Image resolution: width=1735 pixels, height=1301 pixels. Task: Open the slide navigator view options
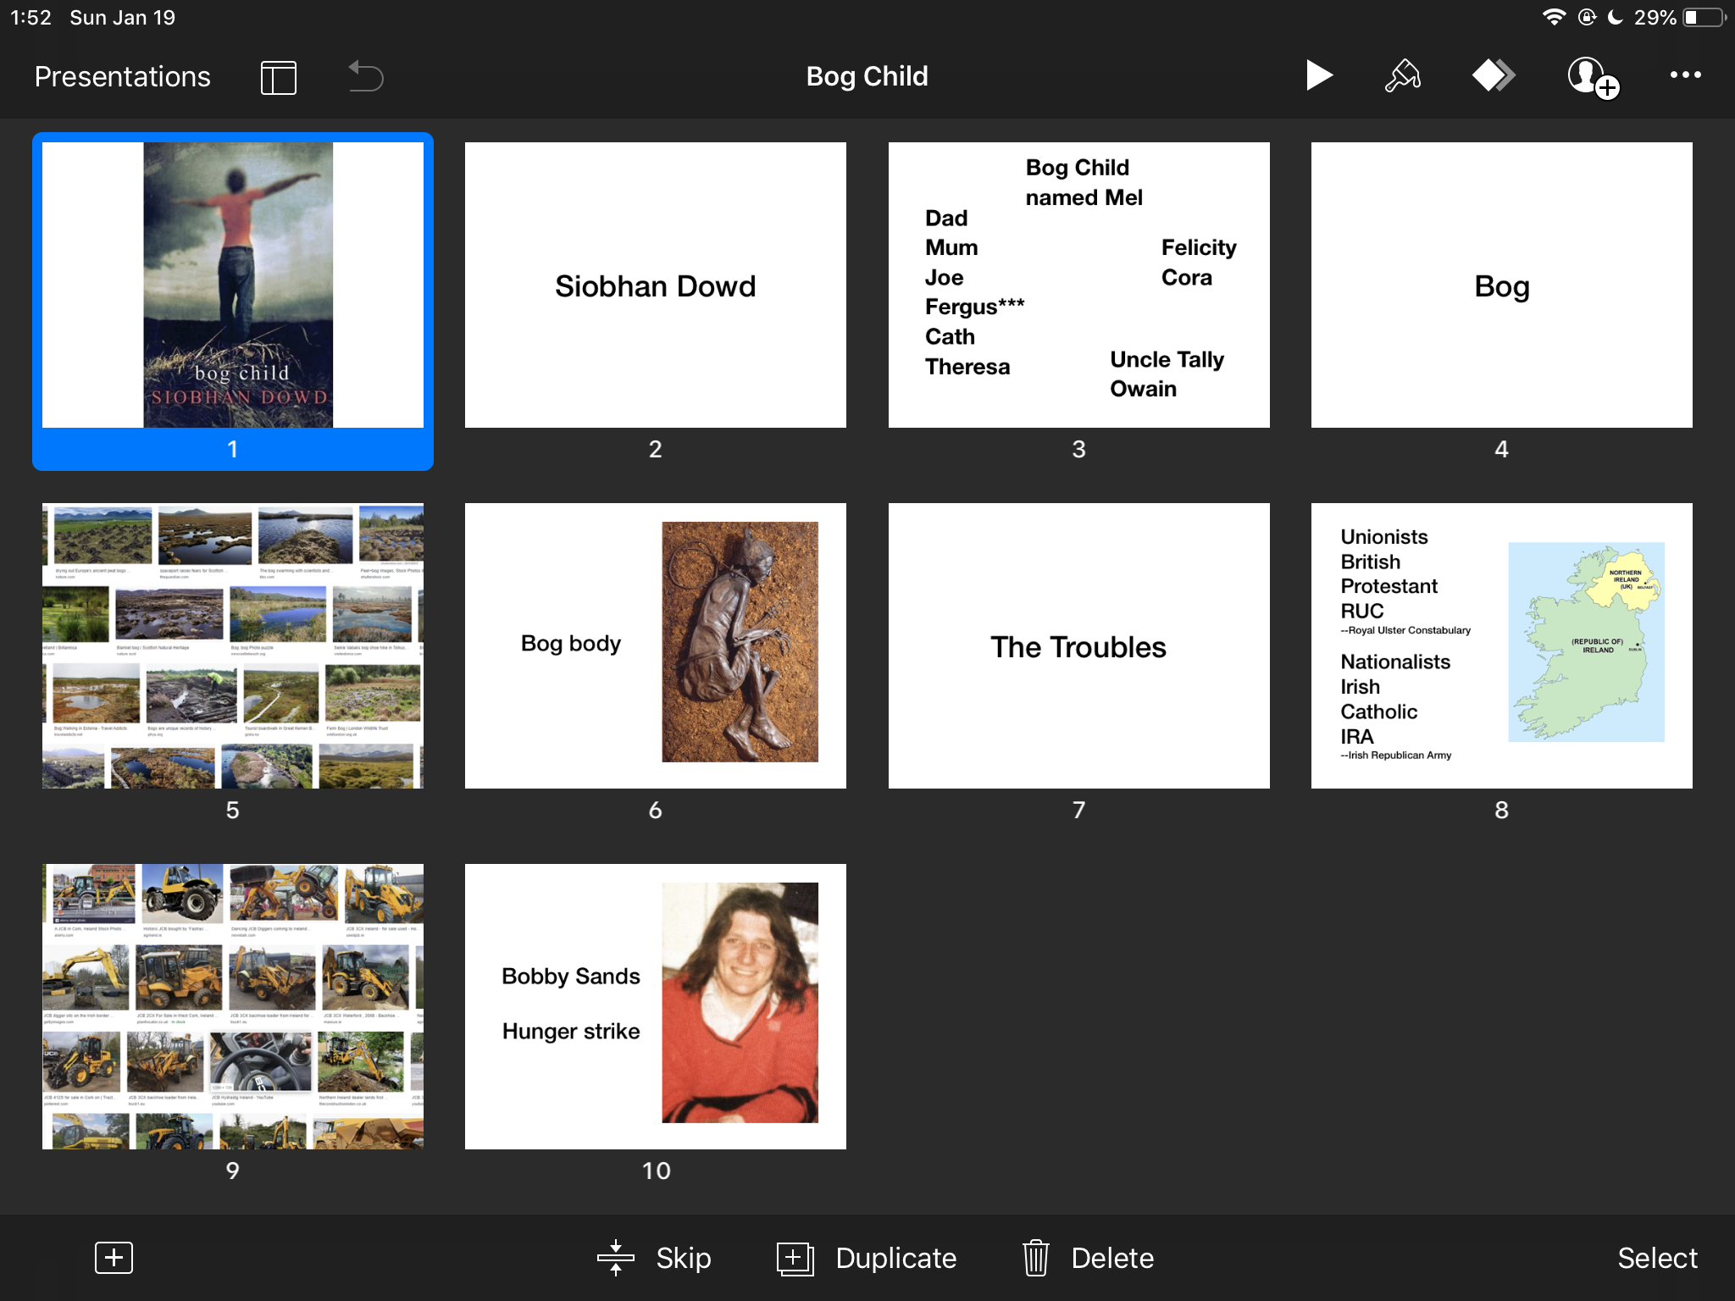(x=279, y=77)
